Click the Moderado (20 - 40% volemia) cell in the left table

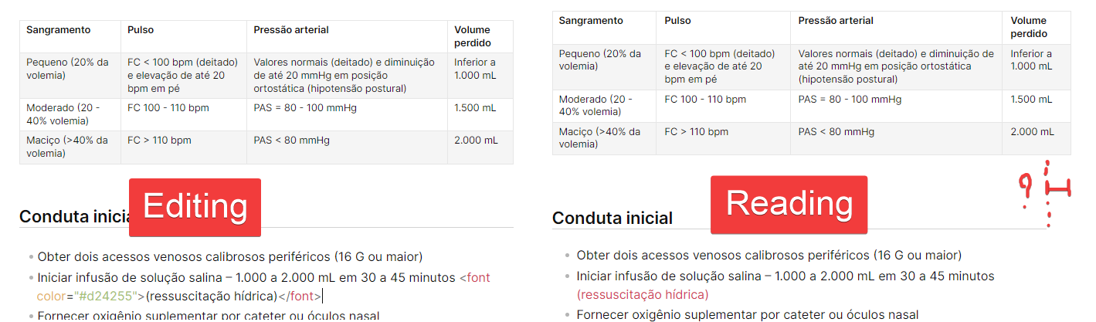pos(63,114)
